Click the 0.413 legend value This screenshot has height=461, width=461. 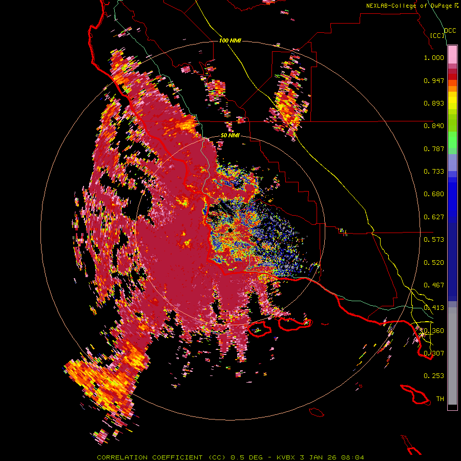click(x=434, y=308)
